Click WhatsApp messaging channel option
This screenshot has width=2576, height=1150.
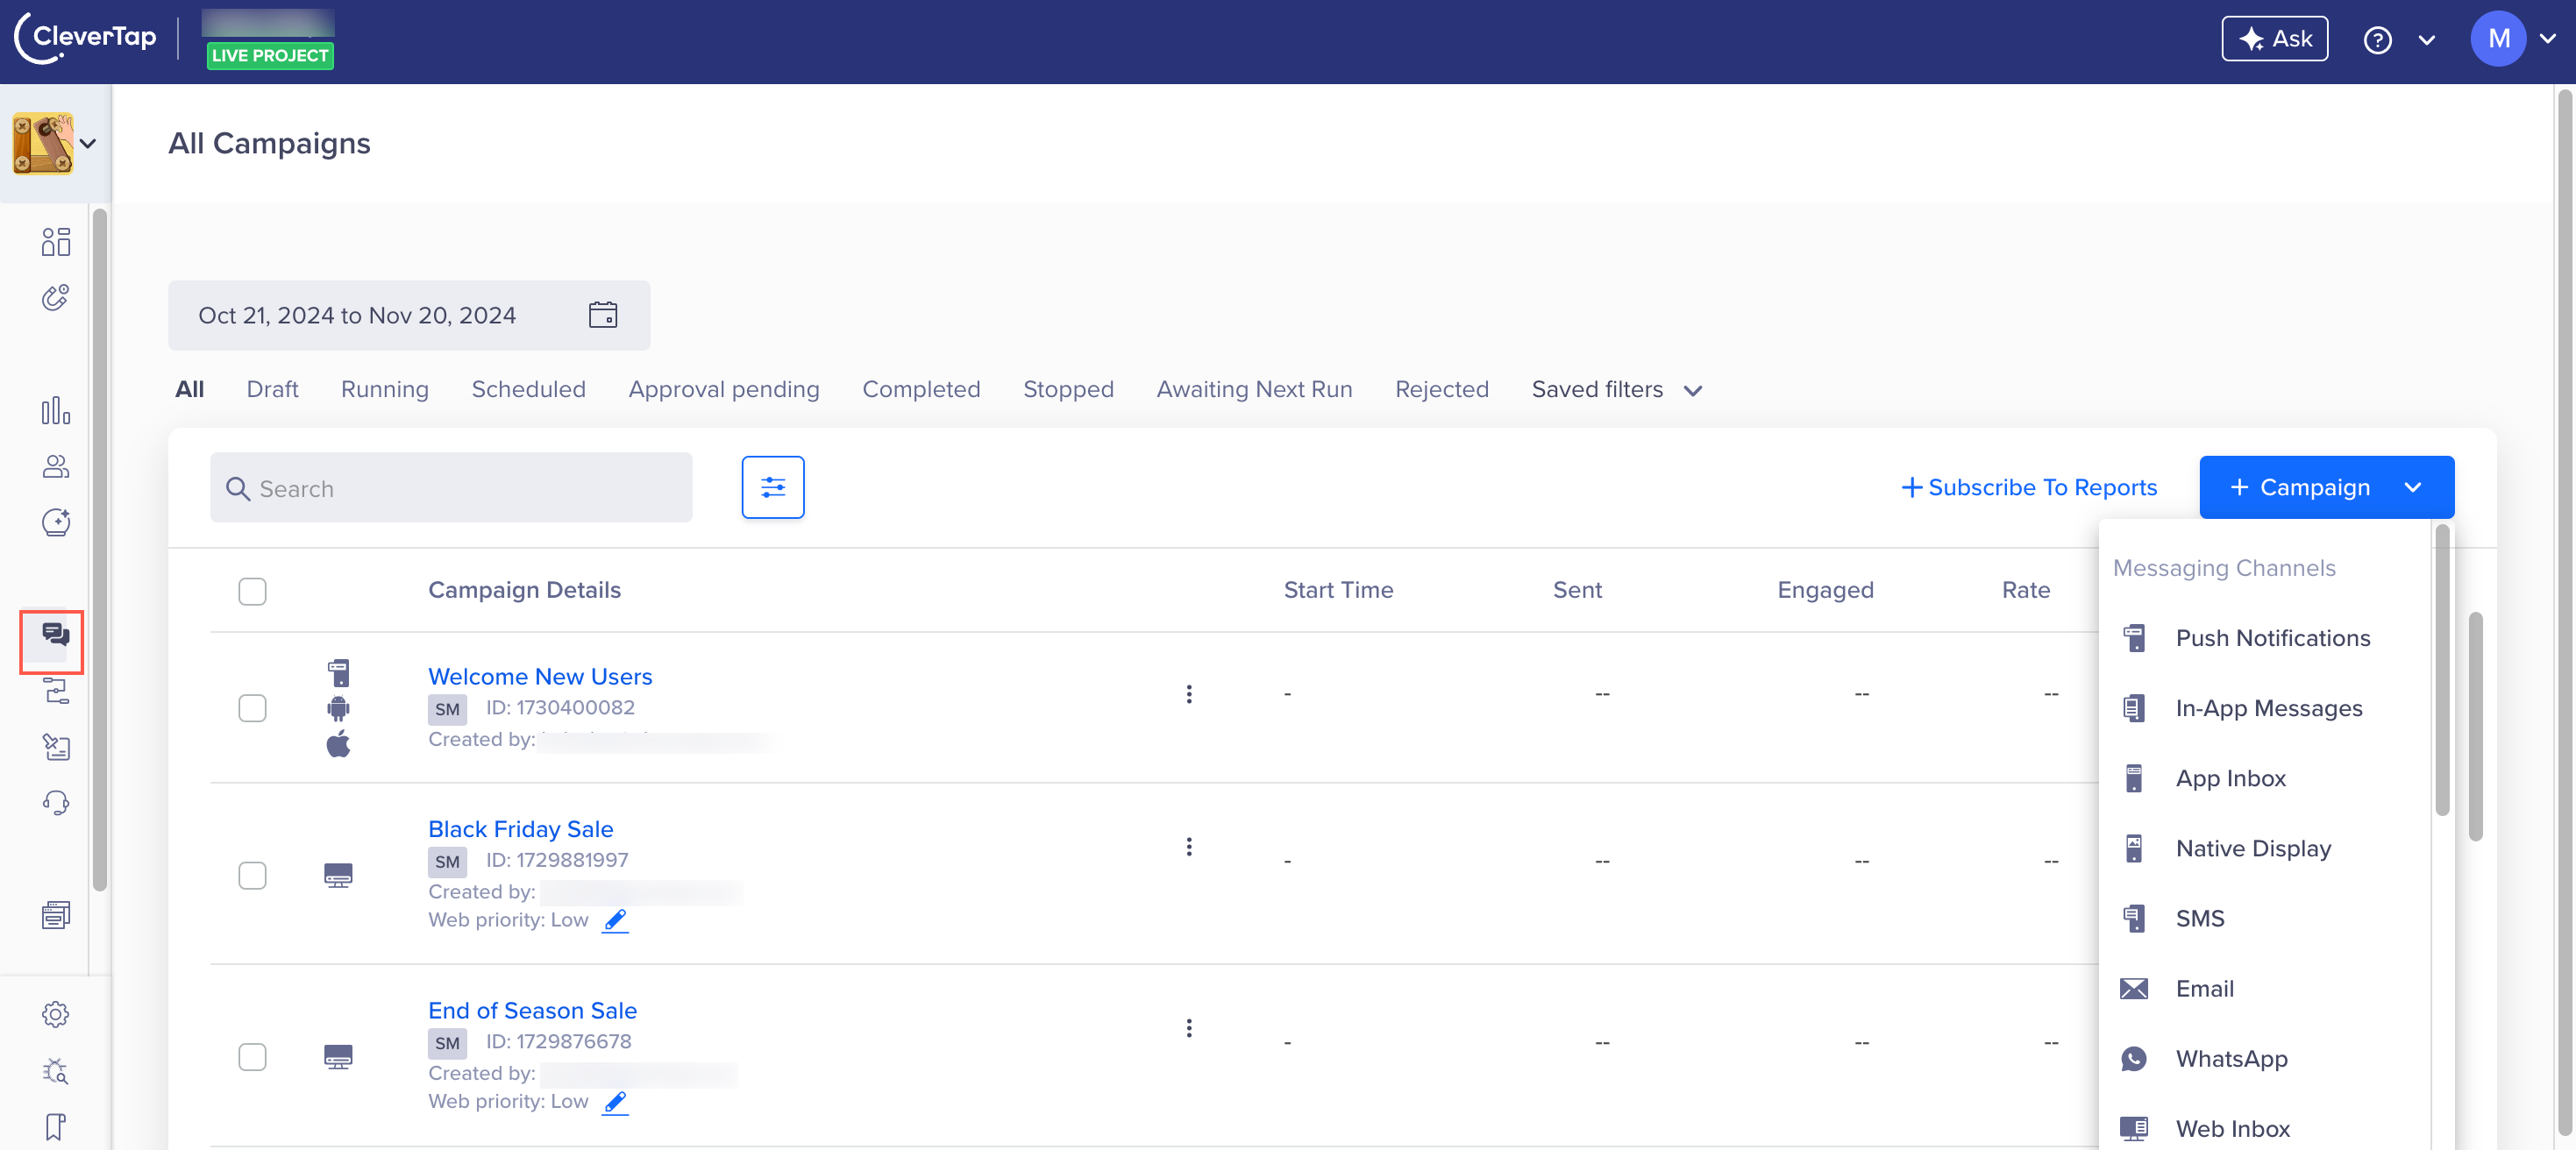pyautogui.click(x=2231, y=1060)
